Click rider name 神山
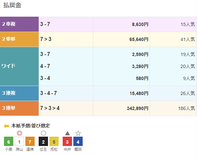Image resolution: width=197 pixels, height=155 pixels. 19,149
